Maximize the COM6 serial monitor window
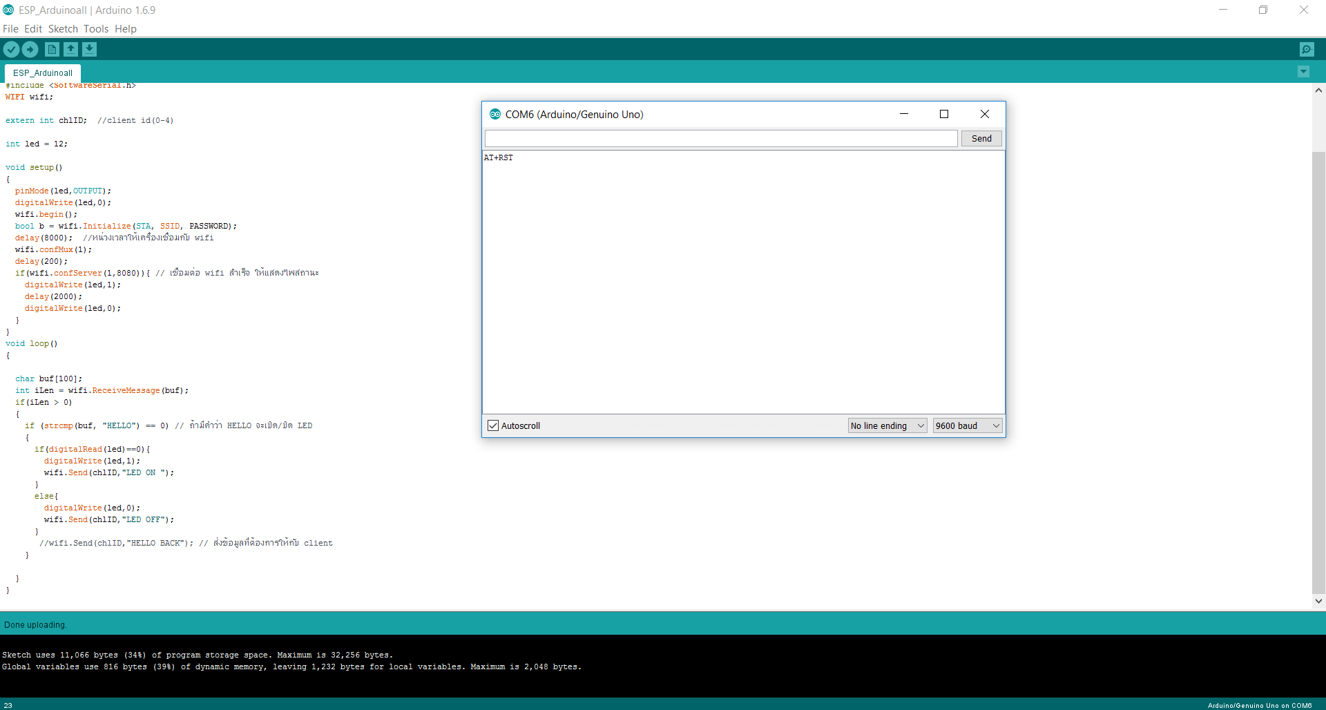This screenshot has width=1326, height=710. 943,114
